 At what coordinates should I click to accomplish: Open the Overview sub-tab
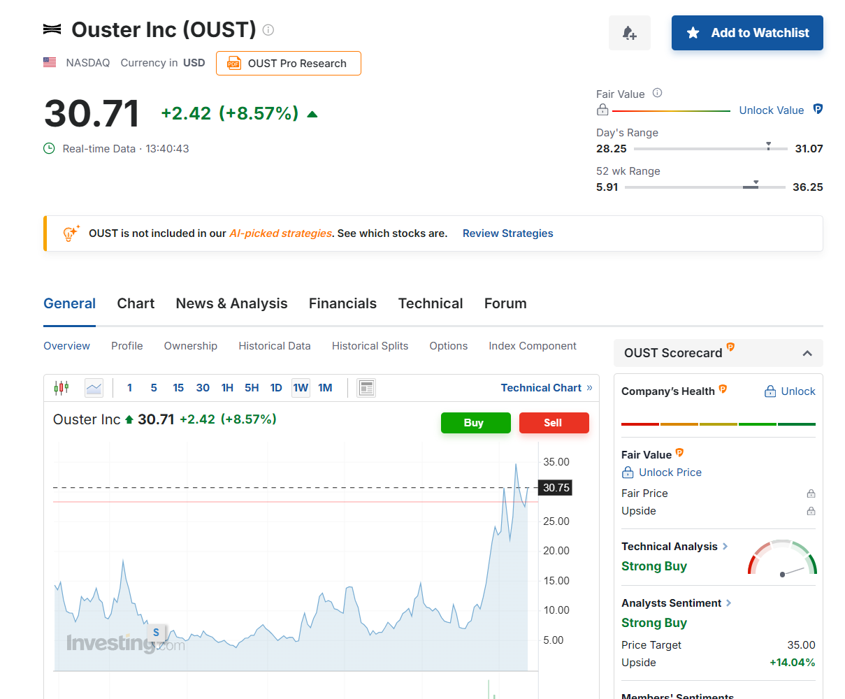[66, 346]
